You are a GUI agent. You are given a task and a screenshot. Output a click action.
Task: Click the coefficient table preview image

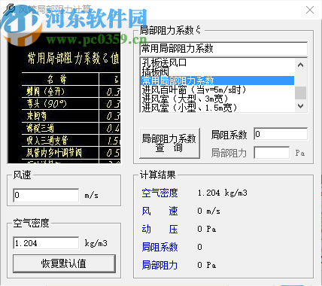64,98
